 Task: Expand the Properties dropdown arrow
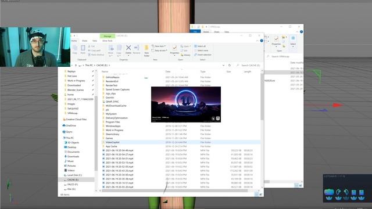point(174,56)
